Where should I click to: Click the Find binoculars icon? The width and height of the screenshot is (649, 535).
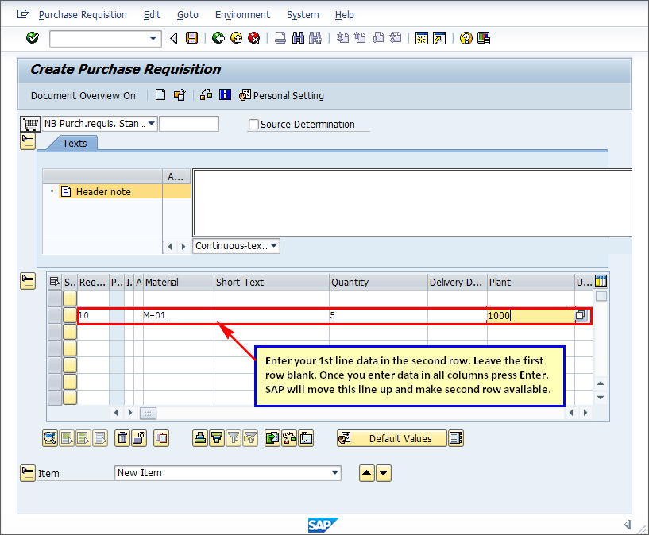point(298,38)
